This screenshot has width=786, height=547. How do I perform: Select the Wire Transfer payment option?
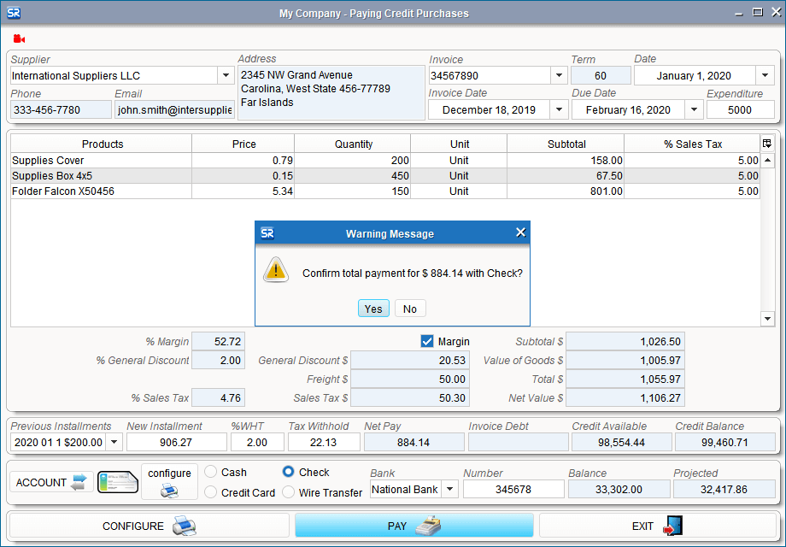coord(288,492)
